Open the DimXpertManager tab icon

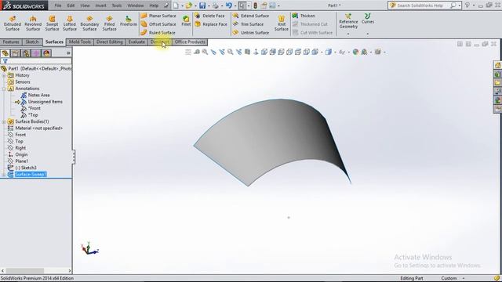click(x=36, y=53)
